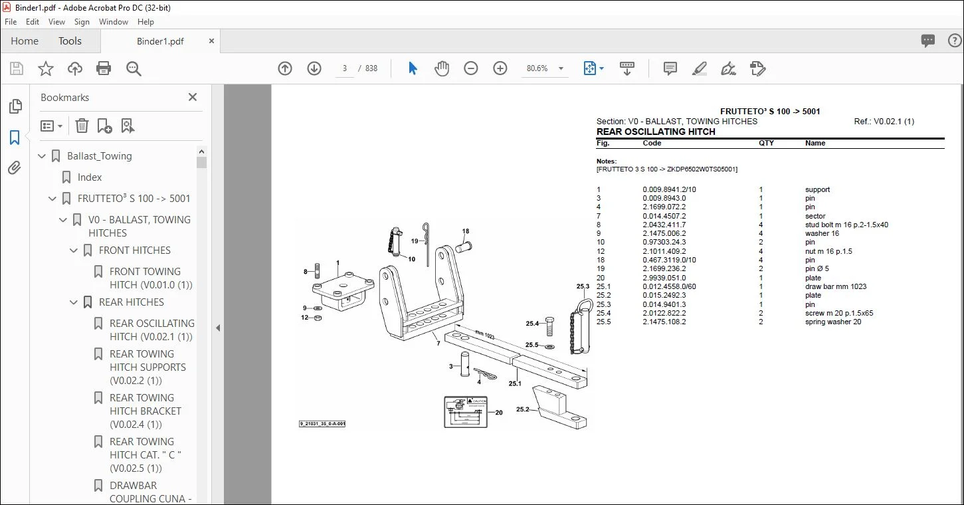The image size is (964, 505).
Task: Open the Find text magnifier tool
Action: point(134,68)
